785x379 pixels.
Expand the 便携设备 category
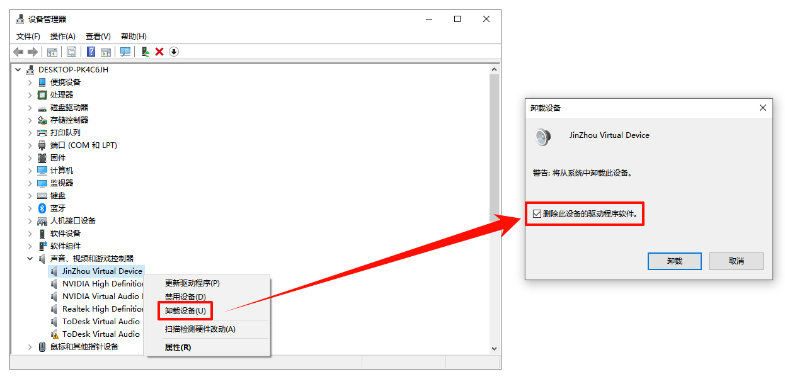[30, 82]
